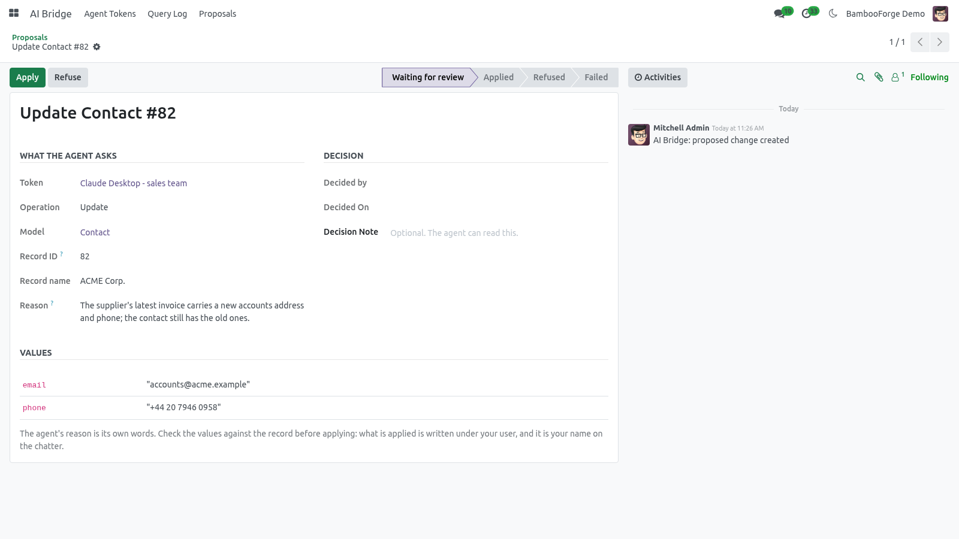Screen dimensions: 959x539
Task: Click the Apply button
Action: click(28, 77)
